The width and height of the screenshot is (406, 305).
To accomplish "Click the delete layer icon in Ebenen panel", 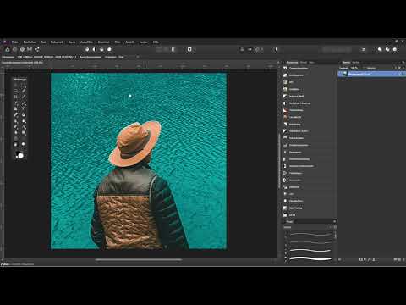I will click(403, 259).
